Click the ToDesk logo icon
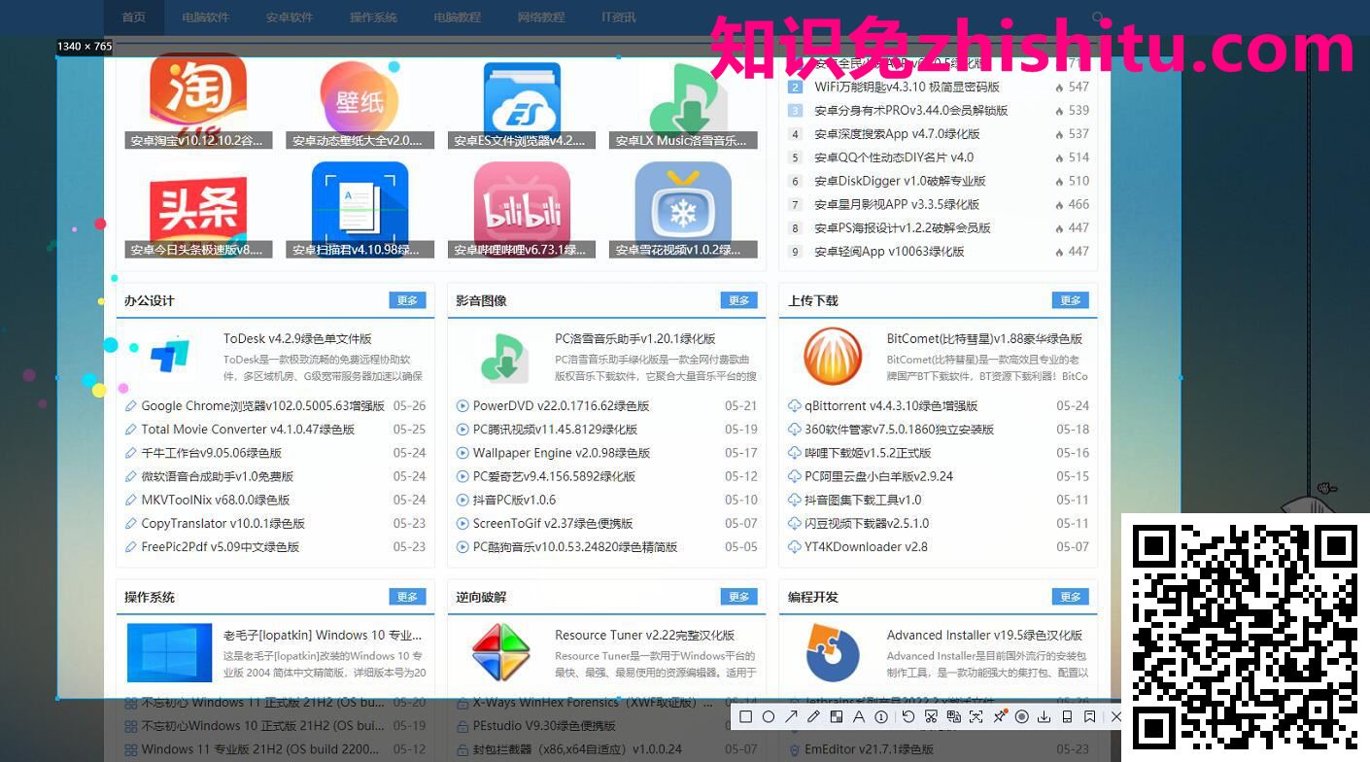 (x=170, y=357)
